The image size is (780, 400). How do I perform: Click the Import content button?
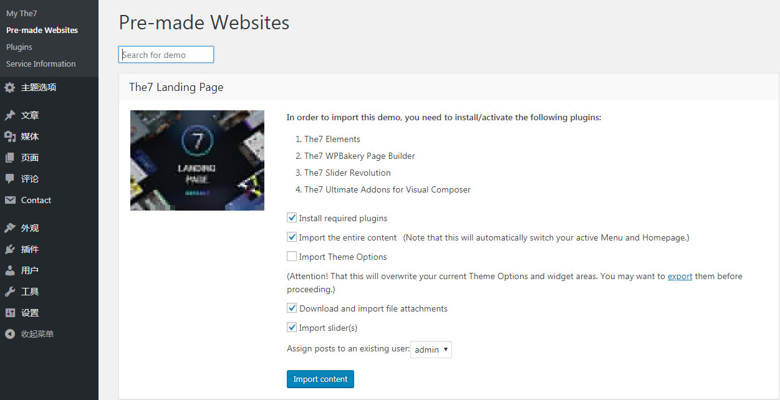(x=320, y=379)
